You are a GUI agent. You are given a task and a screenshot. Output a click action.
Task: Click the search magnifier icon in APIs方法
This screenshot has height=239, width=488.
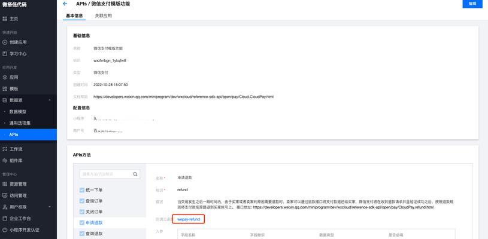(x=135, y=174)
